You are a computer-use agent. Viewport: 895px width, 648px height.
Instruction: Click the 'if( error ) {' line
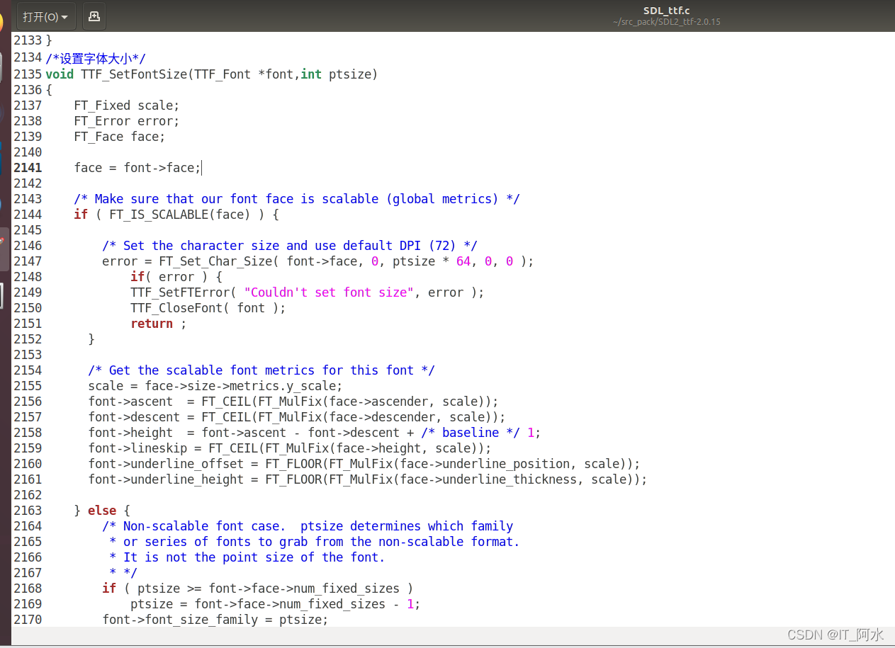(176, 277)
